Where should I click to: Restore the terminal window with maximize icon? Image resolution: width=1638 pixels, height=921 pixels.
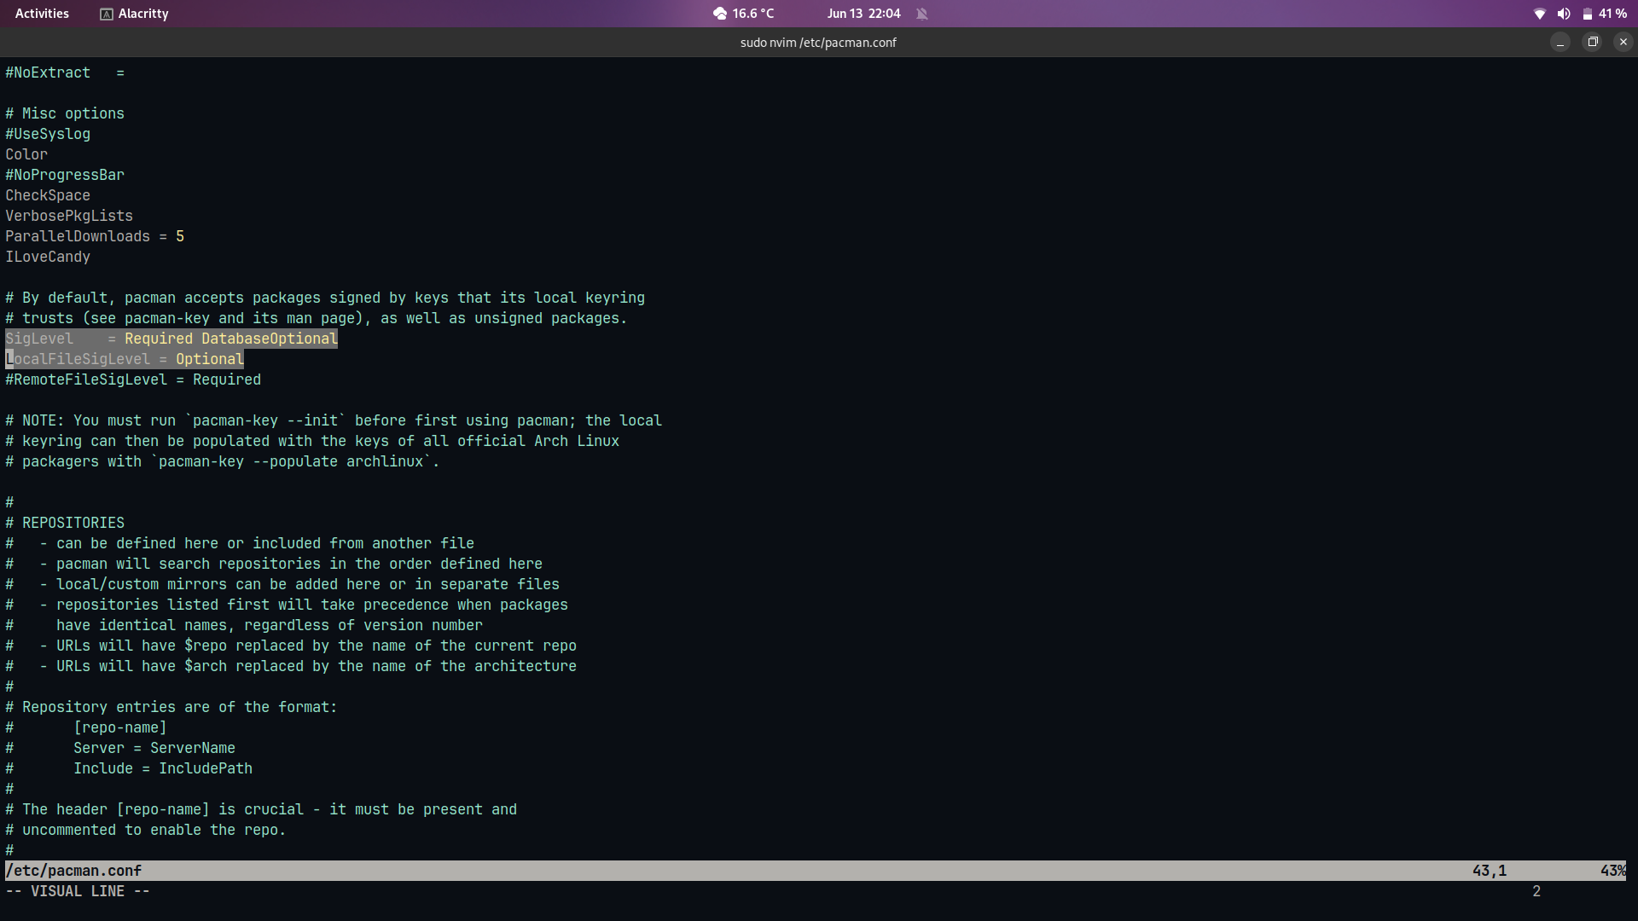pyautogui.click(x=1592, y=42)
